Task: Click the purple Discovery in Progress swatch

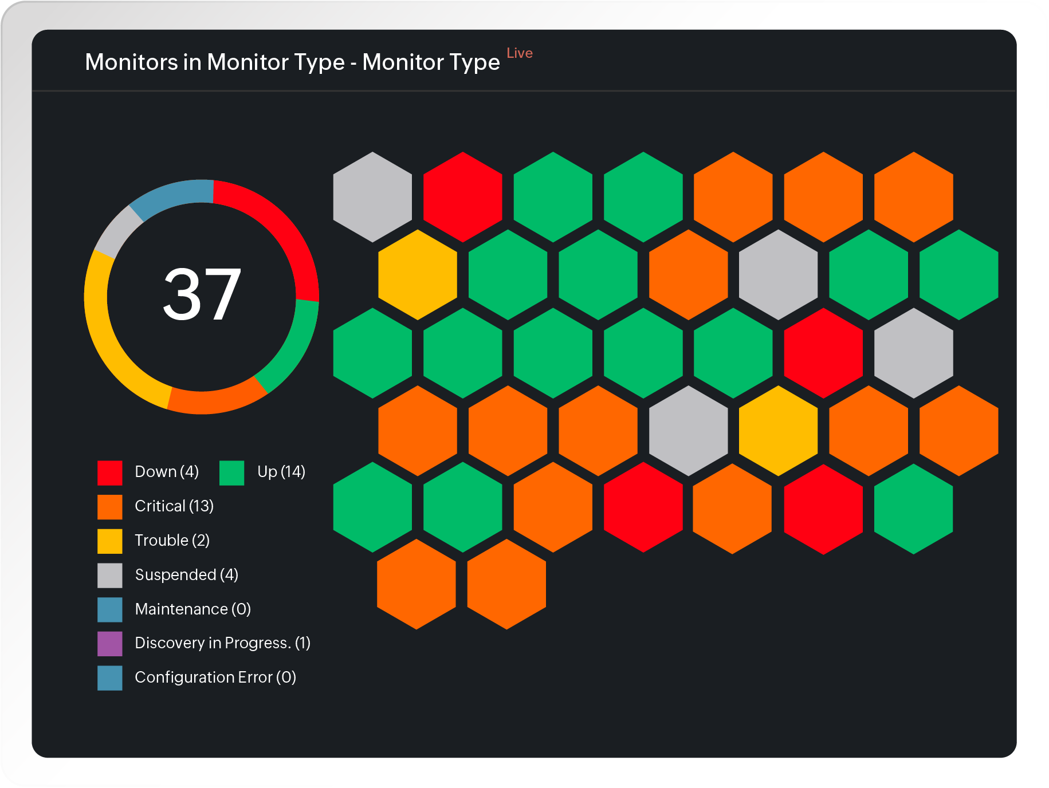Action: [109, 643]
